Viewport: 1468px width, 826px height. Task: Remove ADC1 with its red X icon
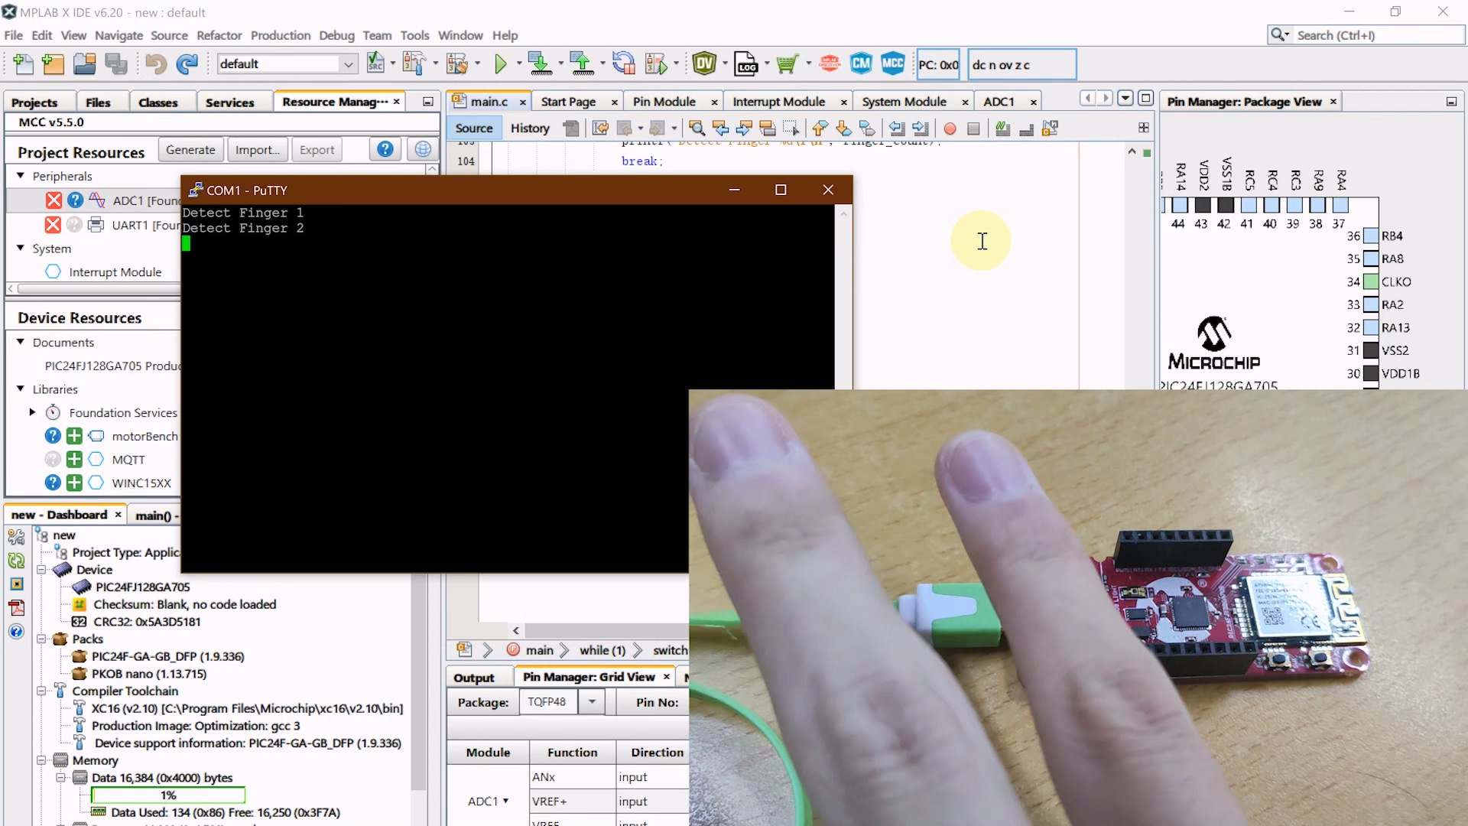pos(53,200)
